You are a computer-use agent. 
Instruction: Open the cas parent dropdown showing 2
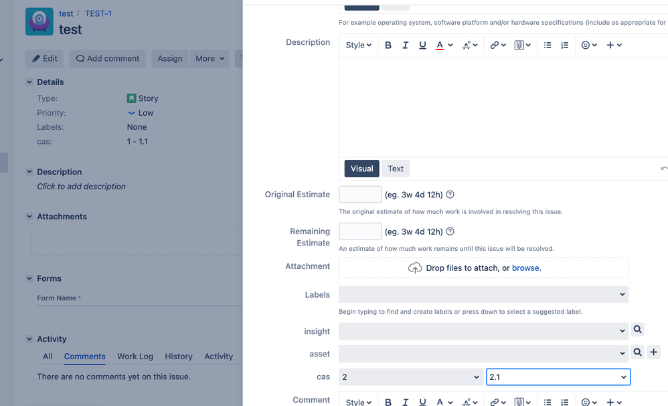(x=411, y=377)
